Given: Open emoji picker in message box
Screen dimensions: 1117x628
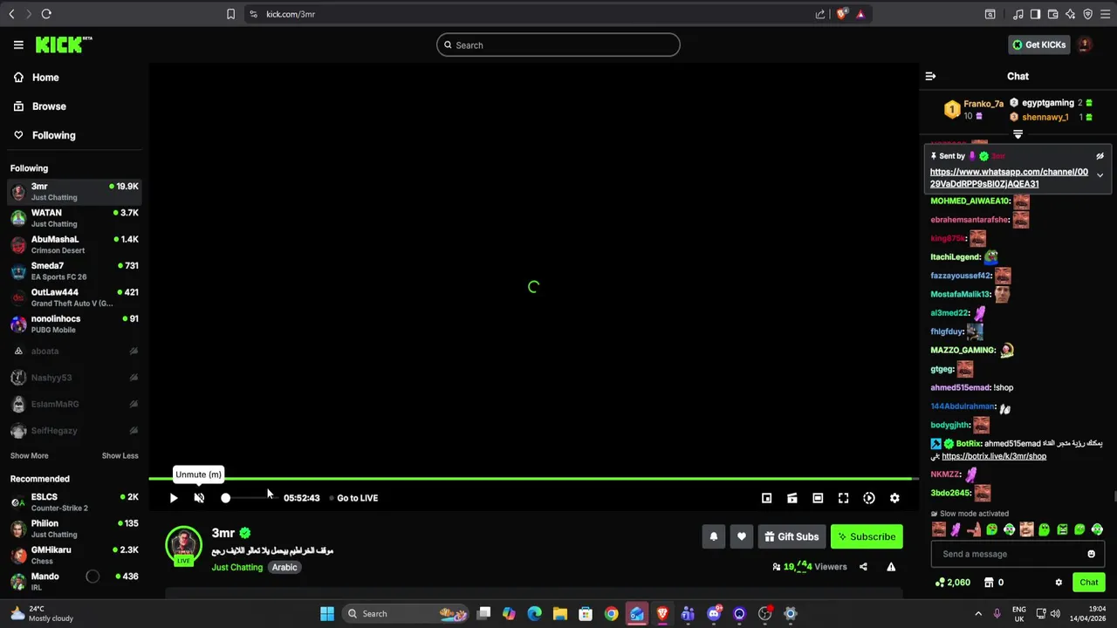Looking at the screenshot, I should tap(1091, 554).
